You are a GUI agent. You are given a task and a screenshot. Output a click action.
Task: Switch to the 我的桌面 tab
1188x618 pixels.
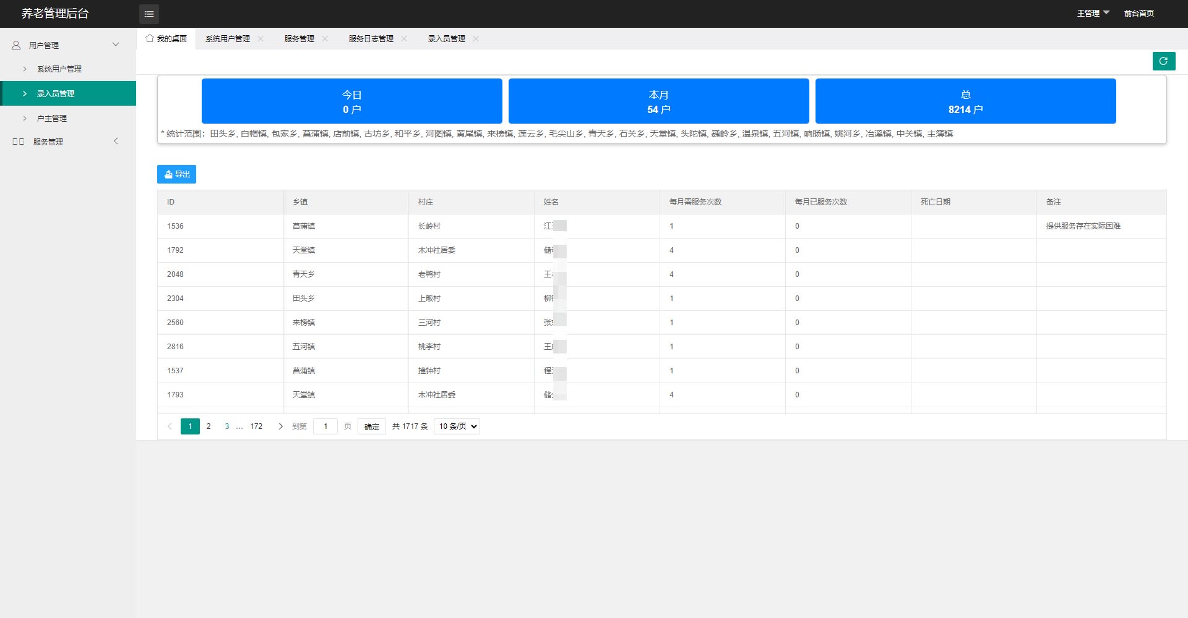166,38
